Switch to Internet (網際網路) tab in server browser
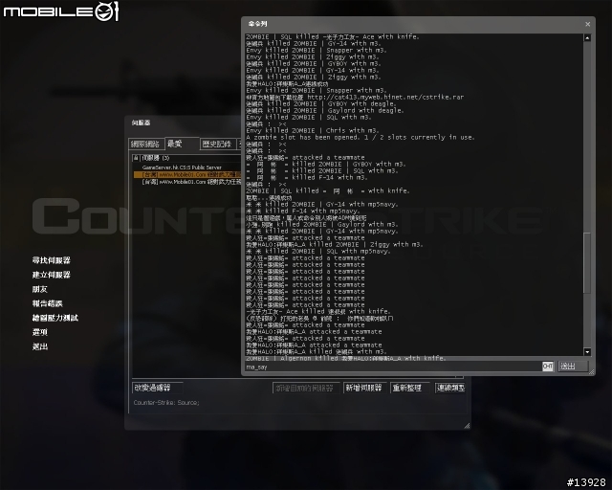612x490 pixels. click(146, 145)
